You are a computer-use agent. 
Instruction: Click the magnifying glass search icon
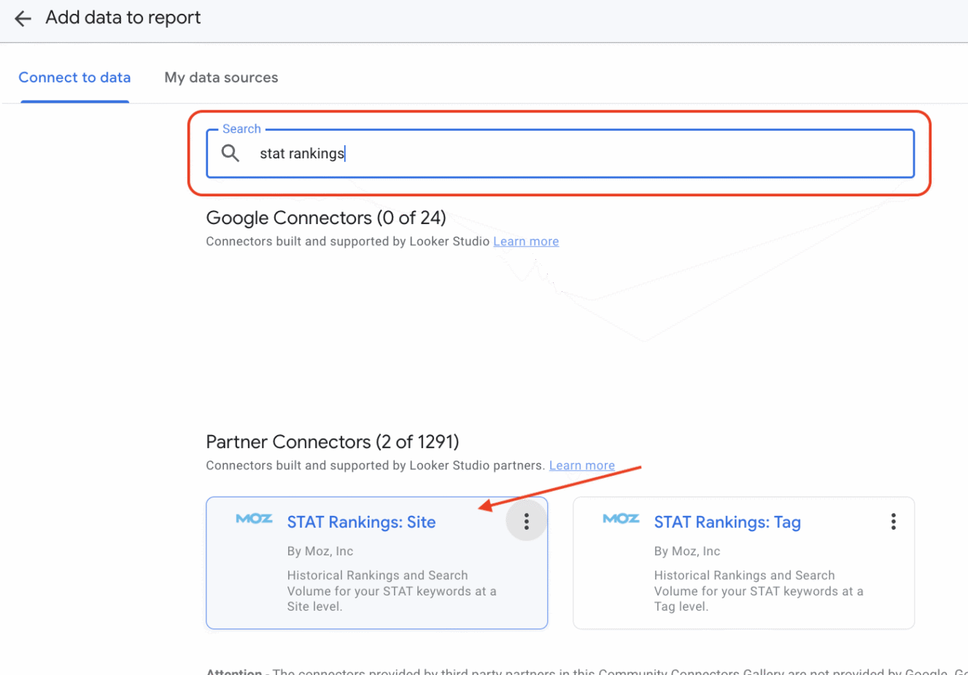231,153
